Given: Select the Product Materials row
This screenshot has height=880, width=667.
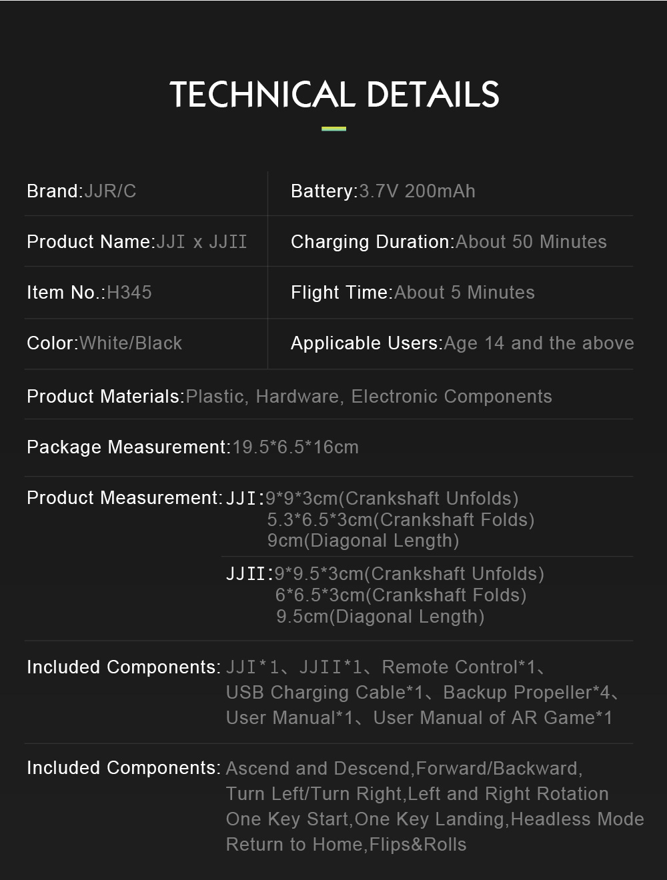Looking at the screenshot, I should click(289, 397).
